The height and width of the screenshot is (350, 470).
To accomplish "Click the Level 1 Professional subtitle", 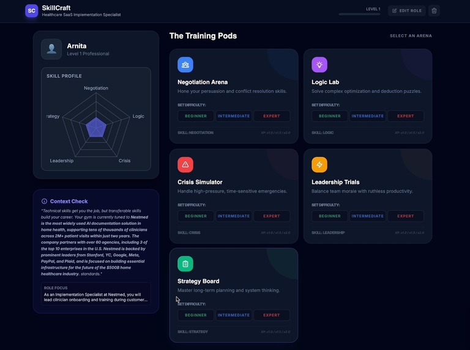I will (x=88, y=54).
